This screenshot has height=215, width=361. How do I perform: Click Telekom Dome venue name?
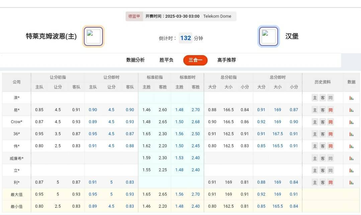pyautogui.click(x=217, y=16)
